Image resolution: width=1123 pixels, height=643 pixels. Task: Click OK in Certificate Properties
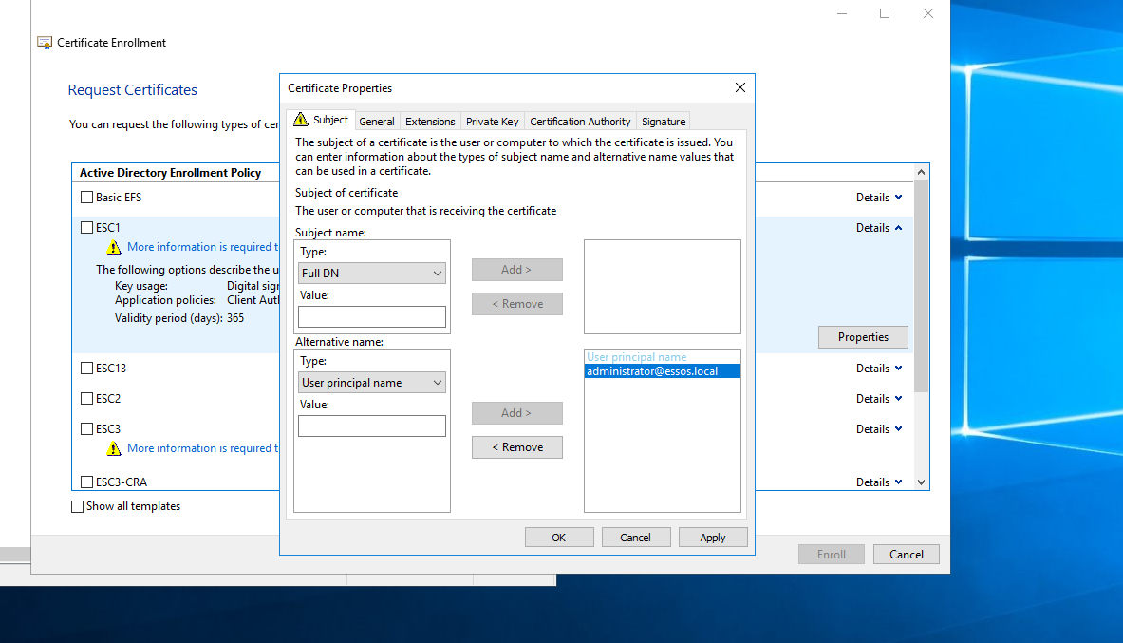[558, 538]
